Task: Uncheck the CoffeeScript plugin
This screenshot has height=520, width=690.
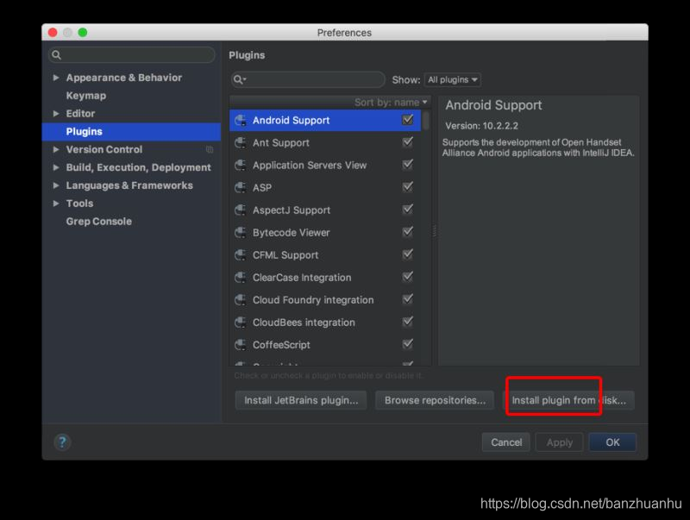Action: click(407, 344)
